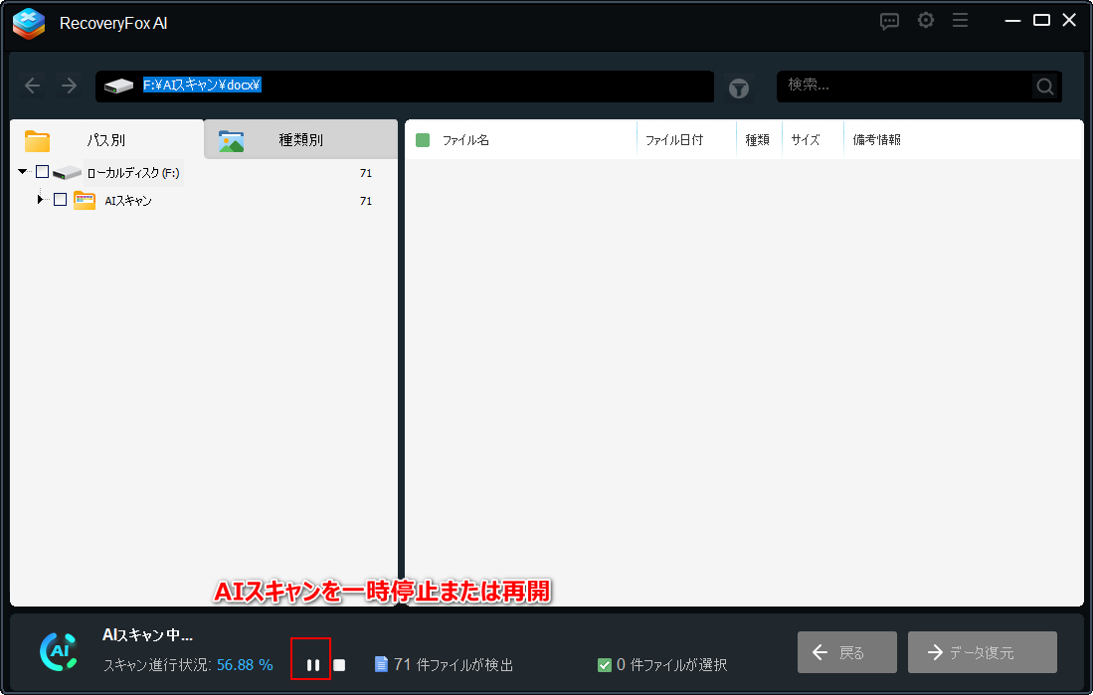Toggle the select-all checkbox beside ファイル名
Viewport: 1093px width, 695px height.
[423, 140]
